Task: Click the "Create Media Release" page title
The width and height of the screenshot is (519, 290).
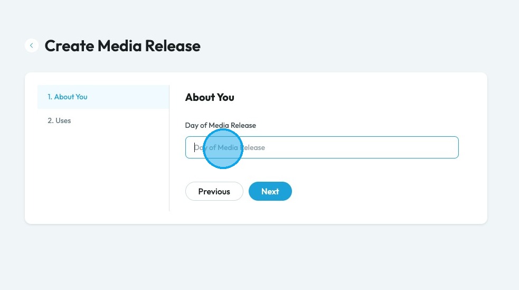Action: (x=122, y=46)
